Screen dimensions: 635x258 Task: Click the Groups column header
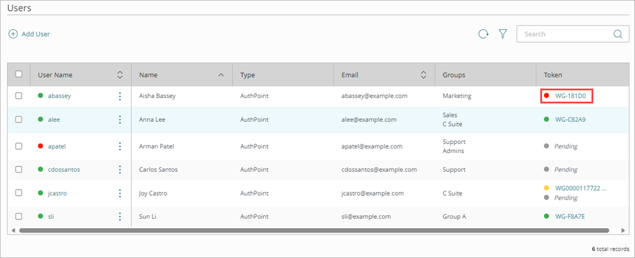tap(454, 75)
